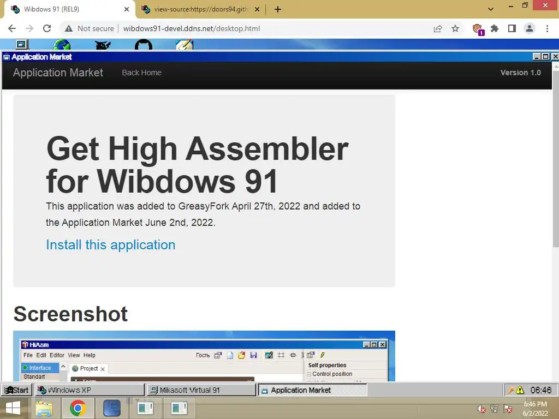Open Chrome's tab search chevron

[491, 9]
